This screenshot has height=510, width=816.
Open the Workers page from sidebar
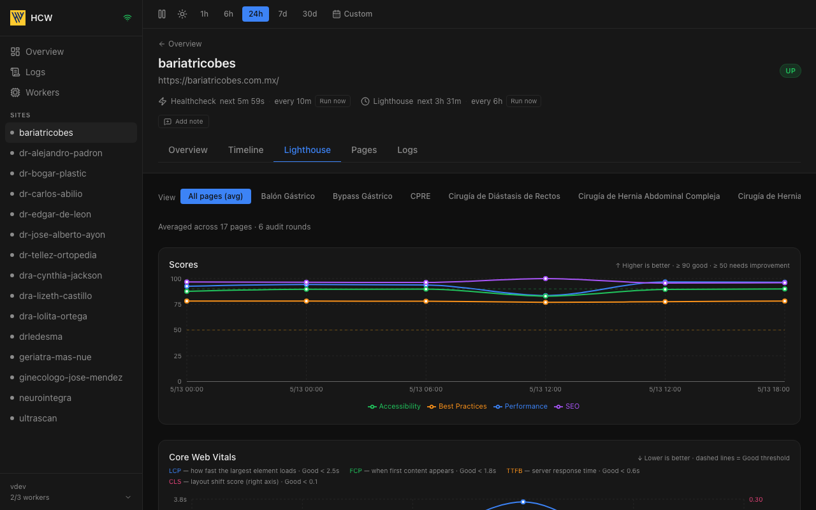pyautogui.click(x=71, y=92)
